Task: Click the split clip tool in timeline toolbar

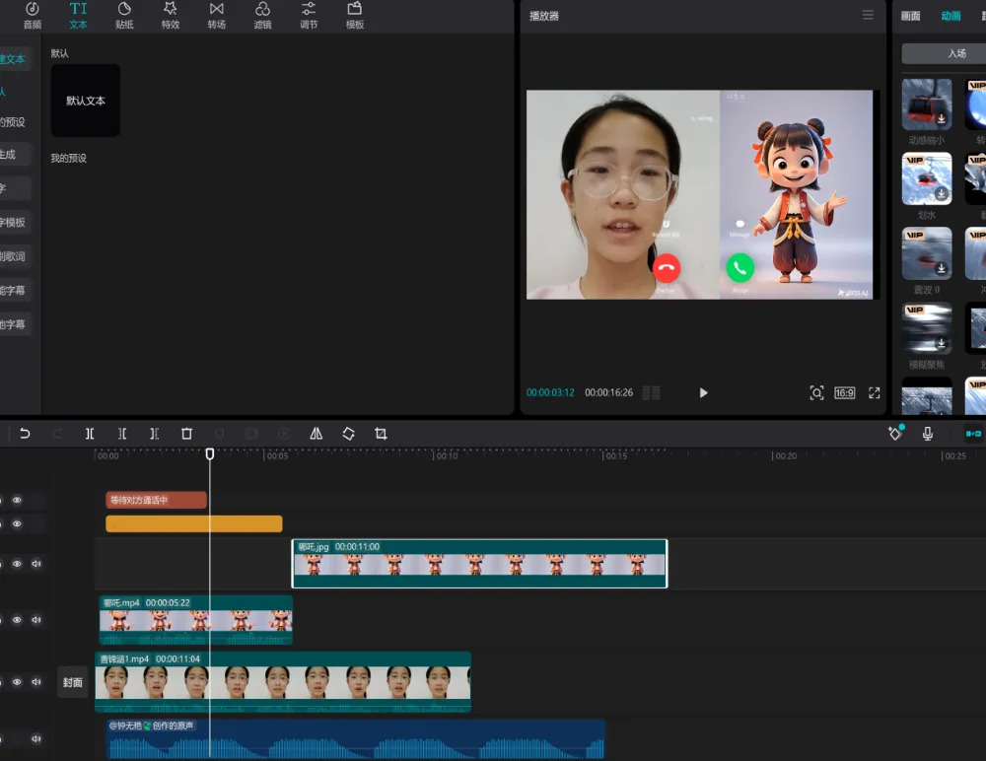Action: [90, 434]
